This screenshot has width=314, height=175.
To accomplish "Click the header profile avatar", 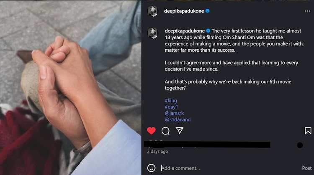I will coord(153,11).
